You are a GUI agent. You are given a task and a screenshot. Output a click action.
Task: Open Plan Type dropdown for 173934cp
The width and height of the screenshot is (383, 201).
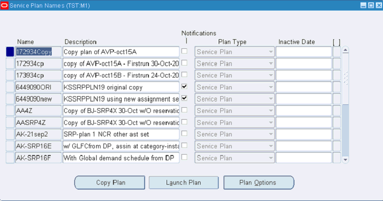click(x=270, y=75)
